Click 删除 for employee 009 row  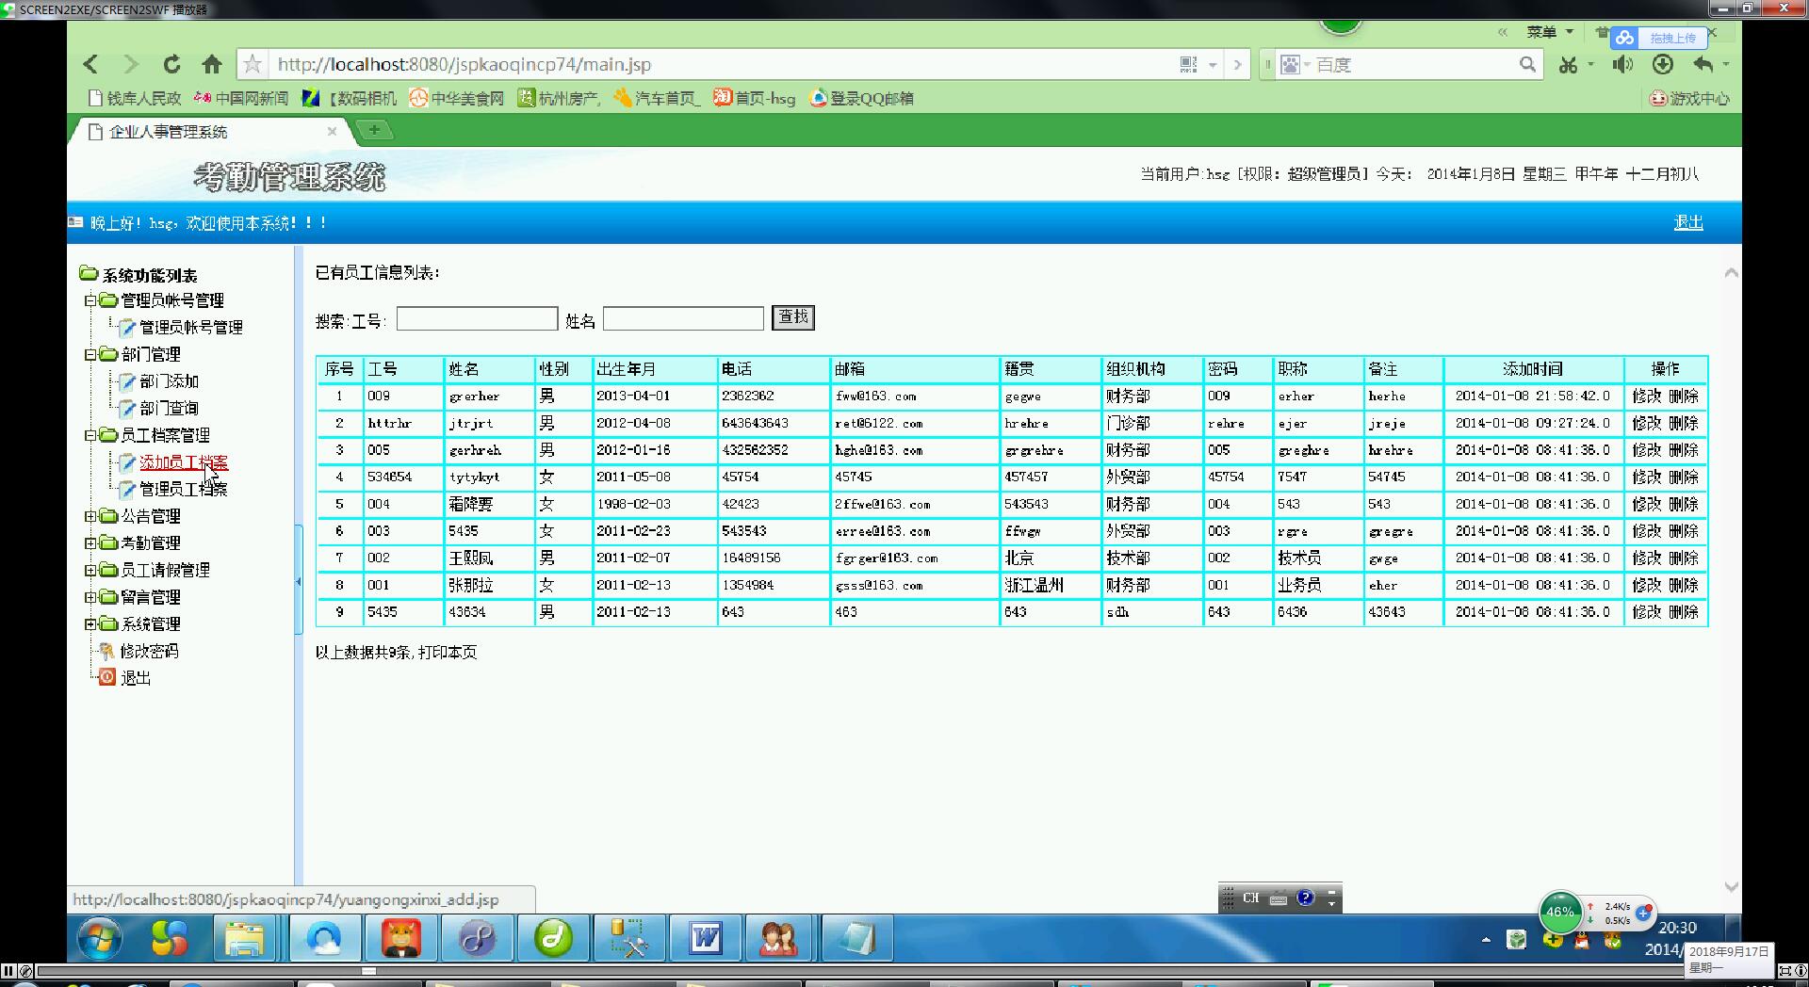pos(1684,396)
